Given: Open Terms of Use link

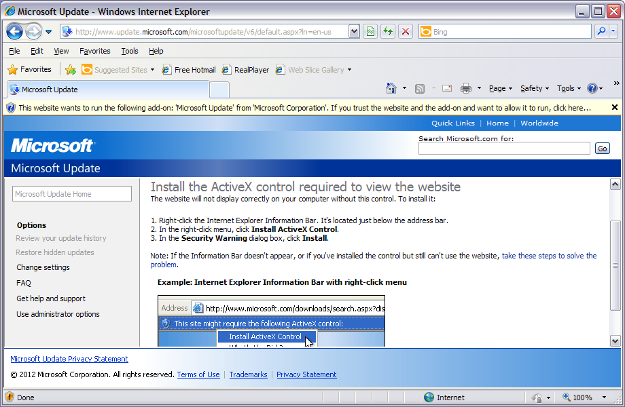Looking at the screenshot, I should [198, 374].
